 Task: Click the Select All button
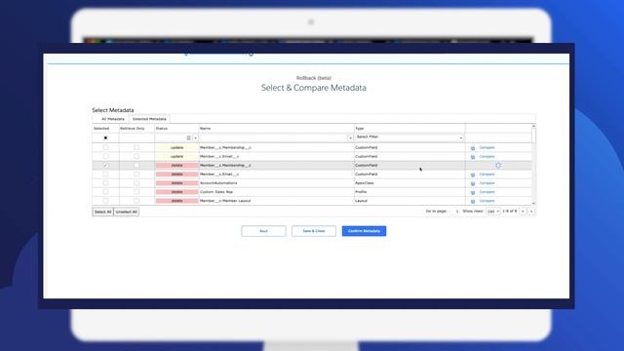click(102, 212)
